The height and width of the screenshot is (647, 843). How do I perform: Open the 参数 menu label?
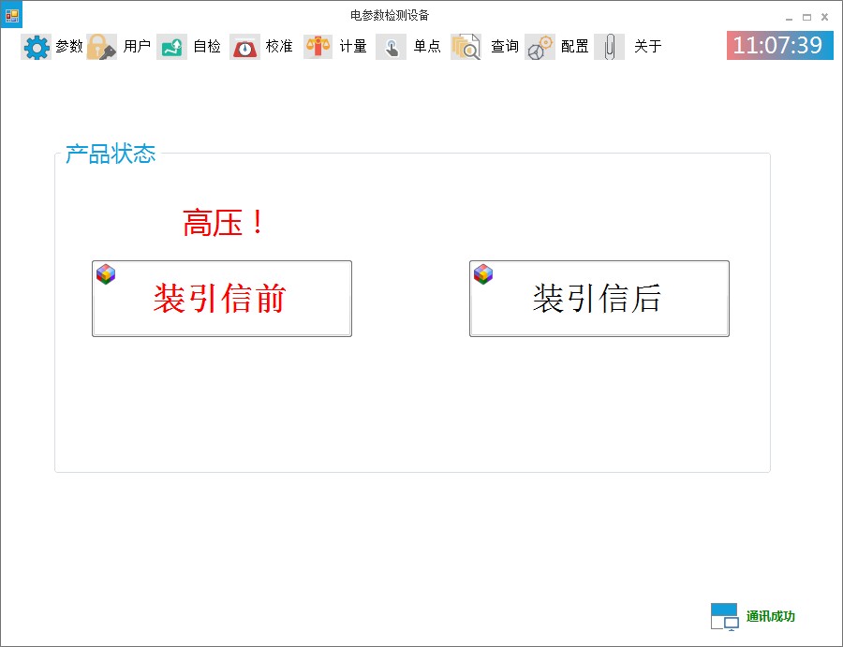pos(69,46)
